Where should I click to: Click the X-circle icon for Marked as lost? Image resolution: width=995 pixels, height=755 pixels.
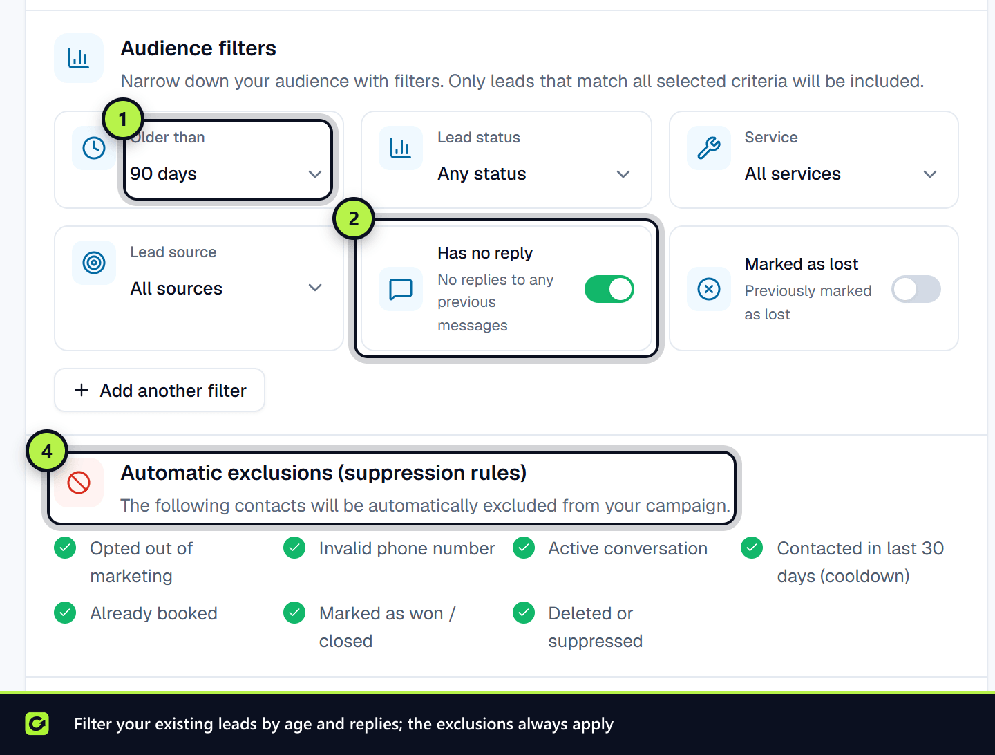[x=709, y=289]
